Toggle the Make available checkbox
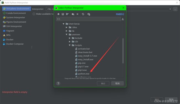The width and height of the screenshot is (180, 104). (x=34, y=14)
